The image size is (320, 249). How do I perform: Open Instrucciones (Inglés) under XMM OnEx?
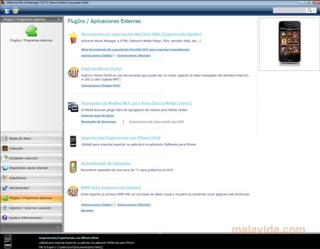[97, 205]
